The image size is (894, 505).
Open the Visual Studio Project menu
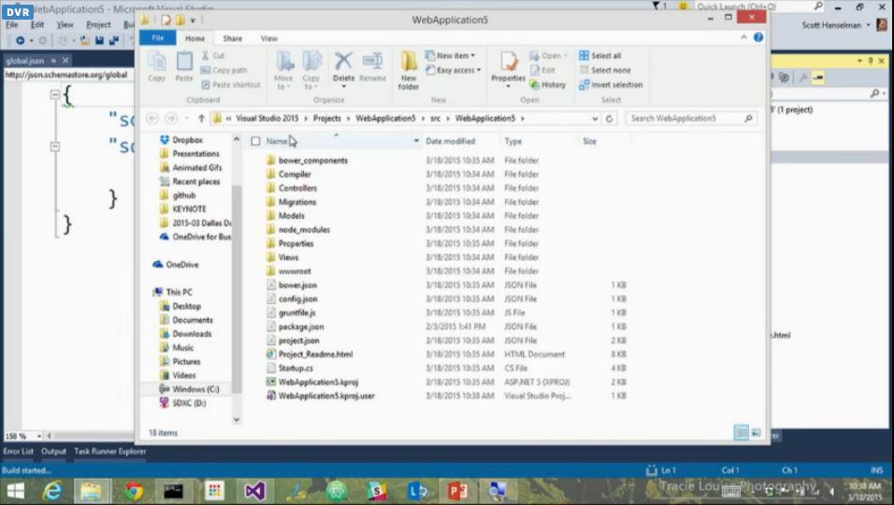click(98, 25)
